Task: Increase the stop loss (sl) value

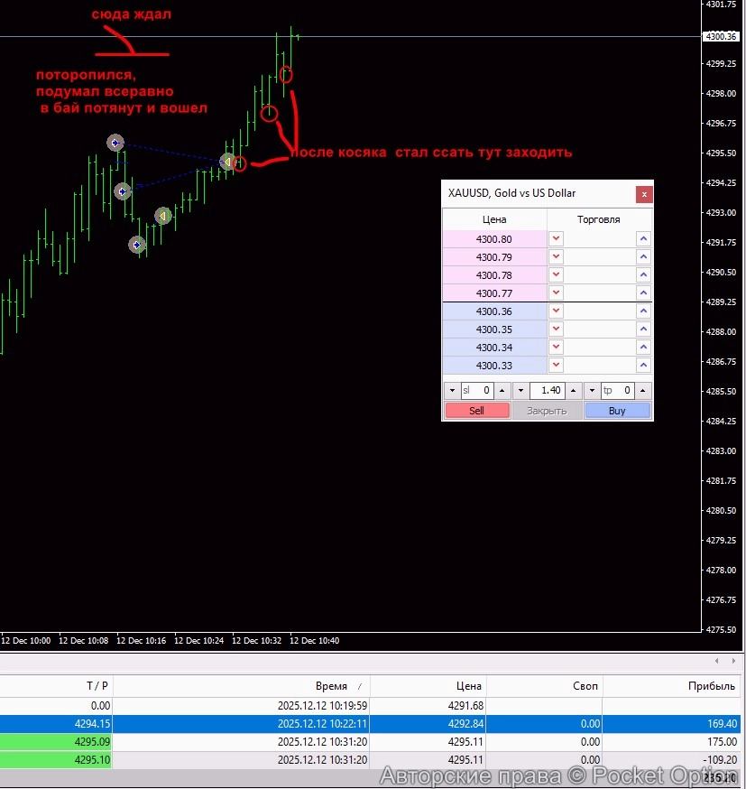Action: click(503, 391)
